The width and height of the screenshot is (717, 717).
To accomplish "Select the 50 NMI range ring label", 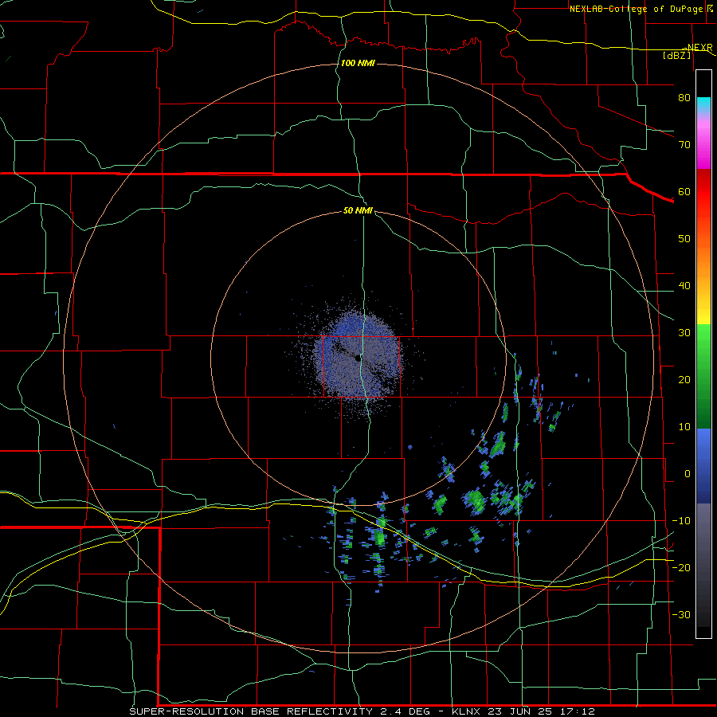I will pyautogui.click(x=358, y=210).
